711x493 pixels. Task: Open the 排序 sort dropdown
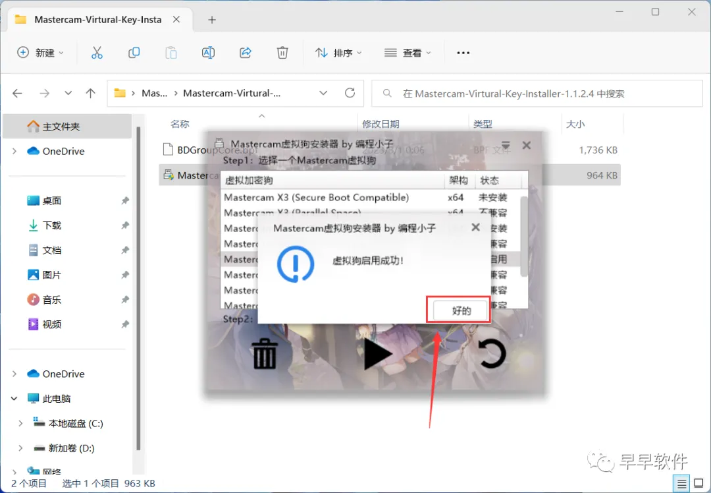pyautogui.click(x=339, y=53)
